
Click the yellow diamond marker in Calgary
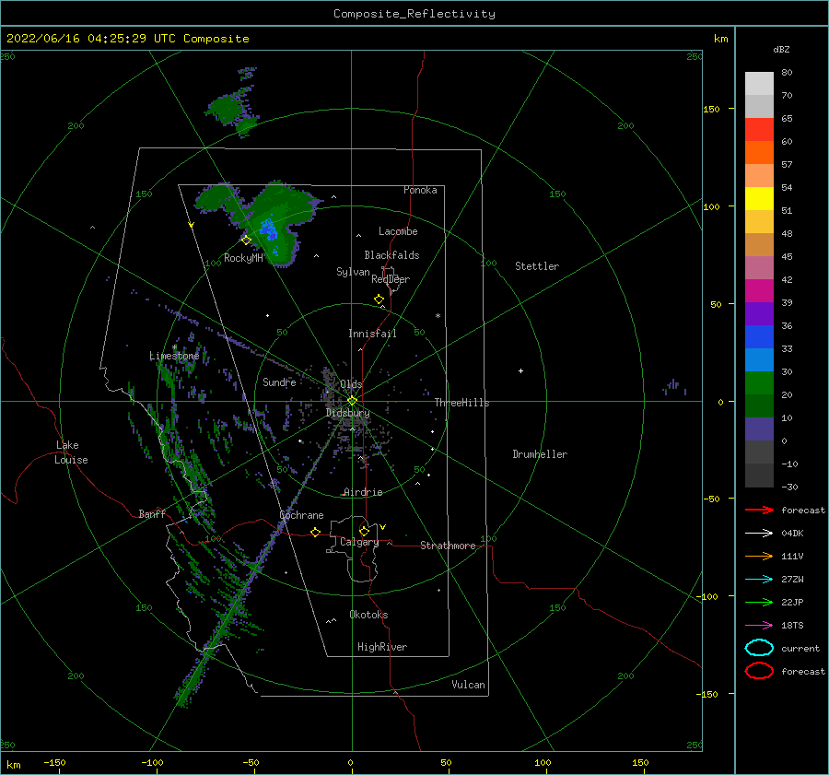364,531
